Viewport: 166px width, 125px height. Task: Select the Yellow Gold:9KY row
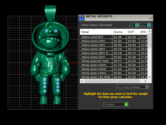[114, 37]
